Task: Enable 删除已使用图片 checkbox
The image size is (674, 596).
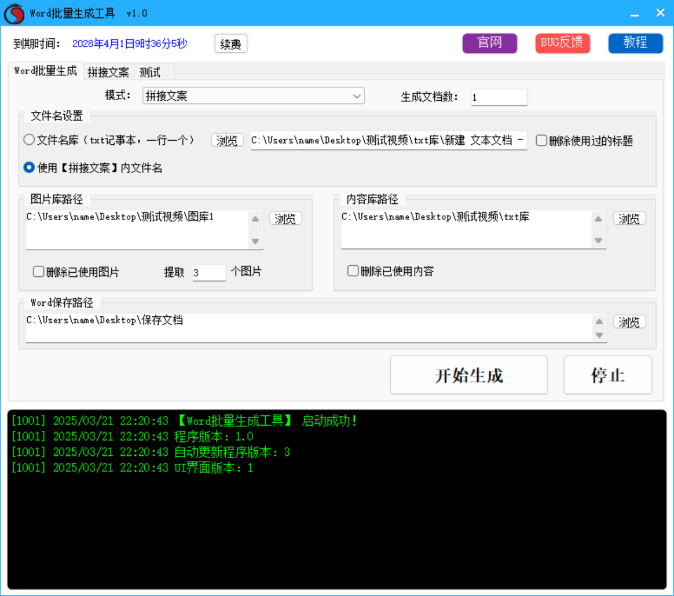Action: pos(38,272)
